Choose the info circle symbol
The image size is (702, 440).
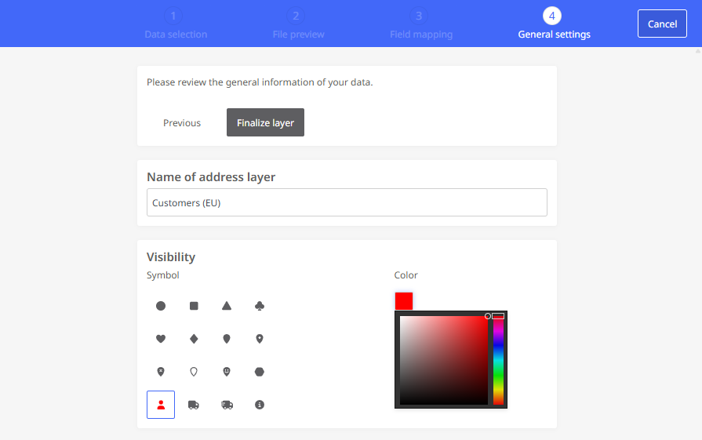(x=259, y=405)
